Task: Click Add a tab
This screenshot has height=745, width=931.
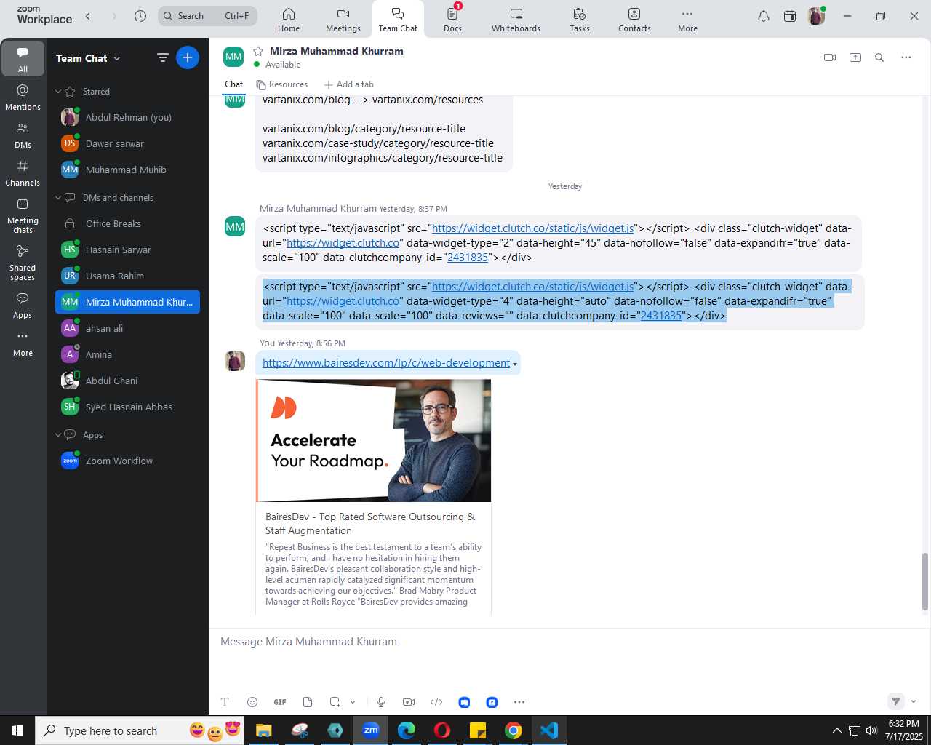Action: pyautogui.click(x=349, y=84)
